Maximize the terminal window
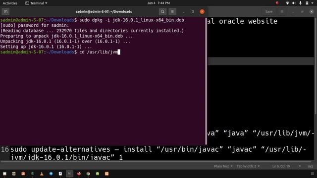This screenshot has width=317, height=178. pos(193,12)
